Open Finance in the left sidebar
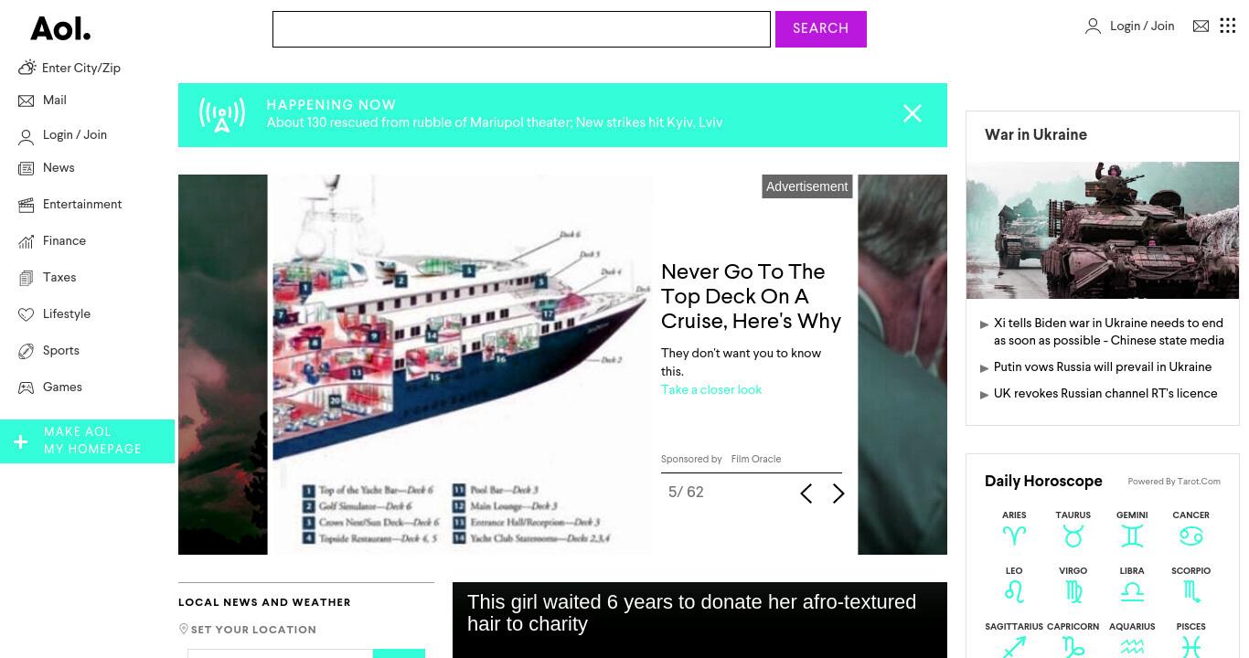Image resolution: width=1249 pixels, height=658 pixels. (x=64, y=241)
